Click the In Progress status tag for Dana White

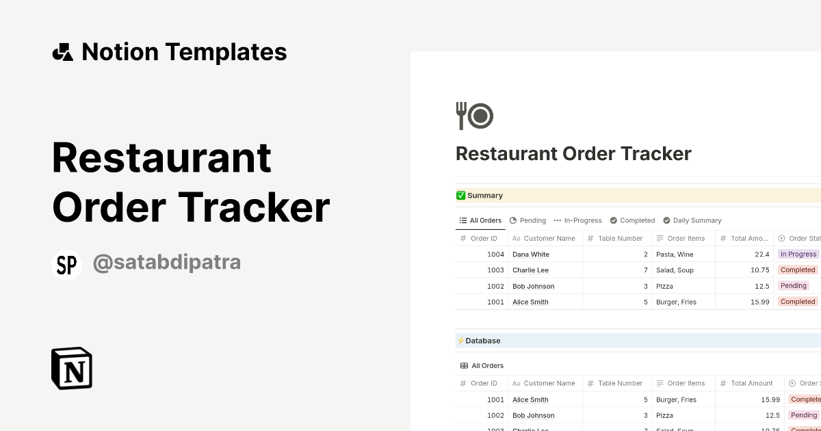pos(798,254)
